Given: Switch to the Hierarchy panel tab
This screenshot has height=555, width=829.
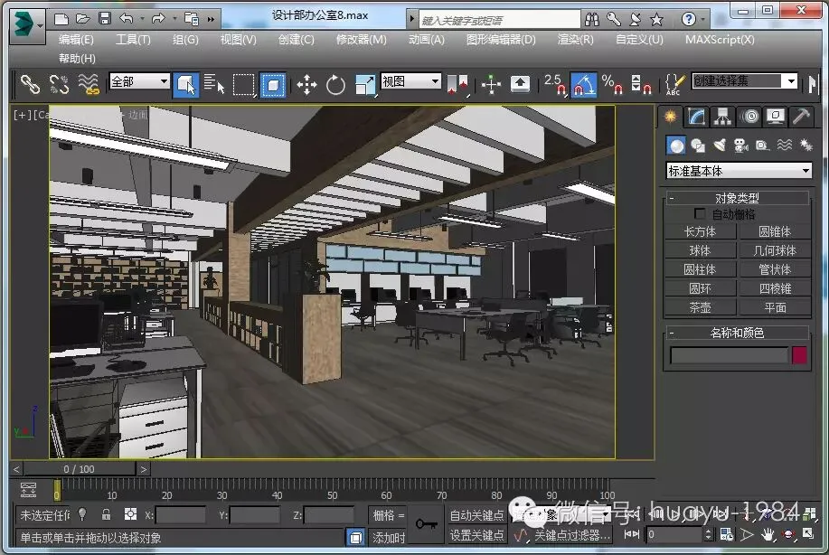Looking at the screenshot, I should (x=721, y=117).
